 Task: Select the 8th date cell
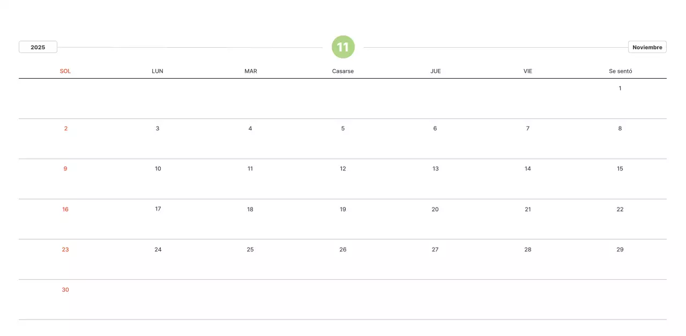tap(620, 129)
